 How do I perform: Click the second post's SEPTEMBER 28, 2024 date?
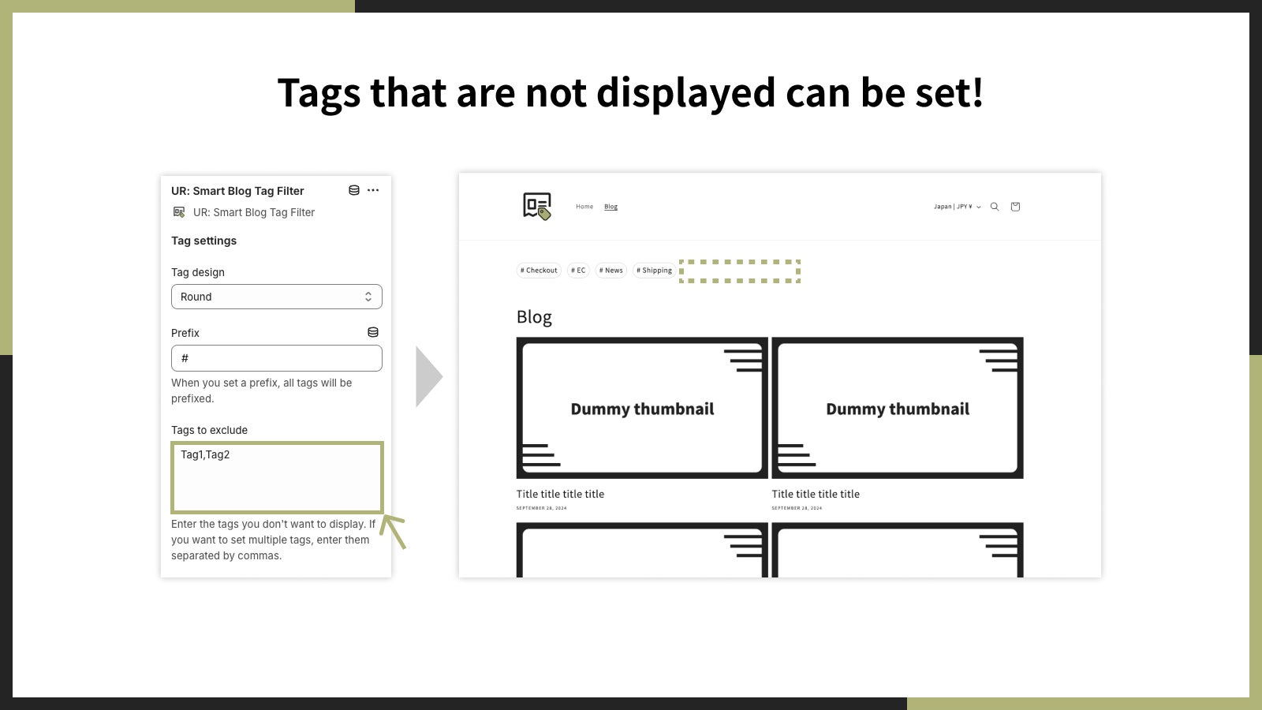pyautogui.click(x=797, y=508)
